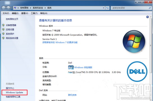Click the Back navigation arrow button
This screenshot has width=153, height=101.
[x=4, y=8]
